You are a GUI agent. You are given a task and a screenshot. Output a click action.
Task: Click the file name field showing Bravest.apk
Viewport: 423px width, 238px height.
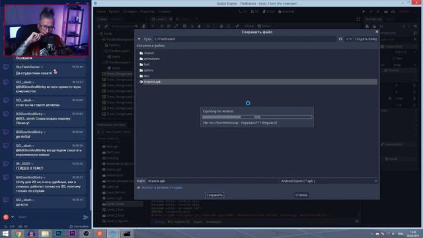[x=212, y=181]
